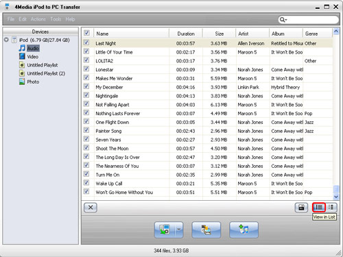
Task: Open the Tools menu
Action: [56, 19]
